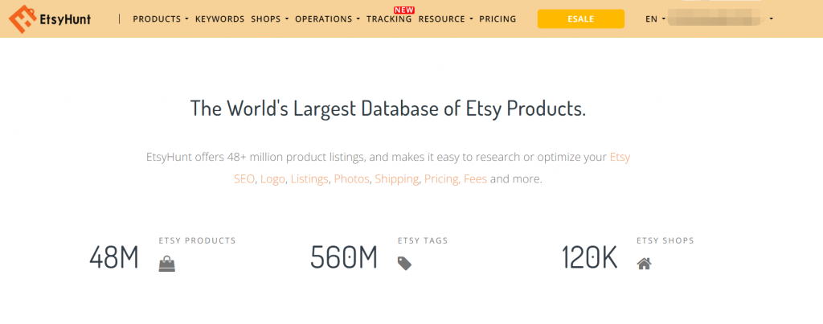
Task: Click the ETSY TAGS label
Action: [423, 240]
